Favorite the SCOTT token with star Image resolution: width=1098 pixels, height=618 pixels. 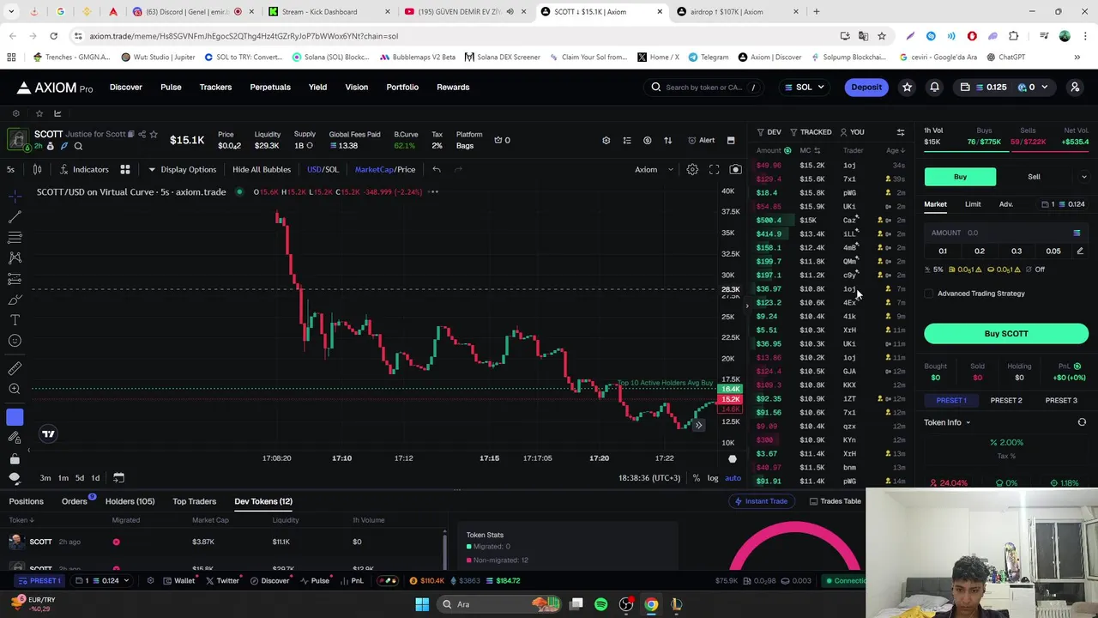coord(154,134)
